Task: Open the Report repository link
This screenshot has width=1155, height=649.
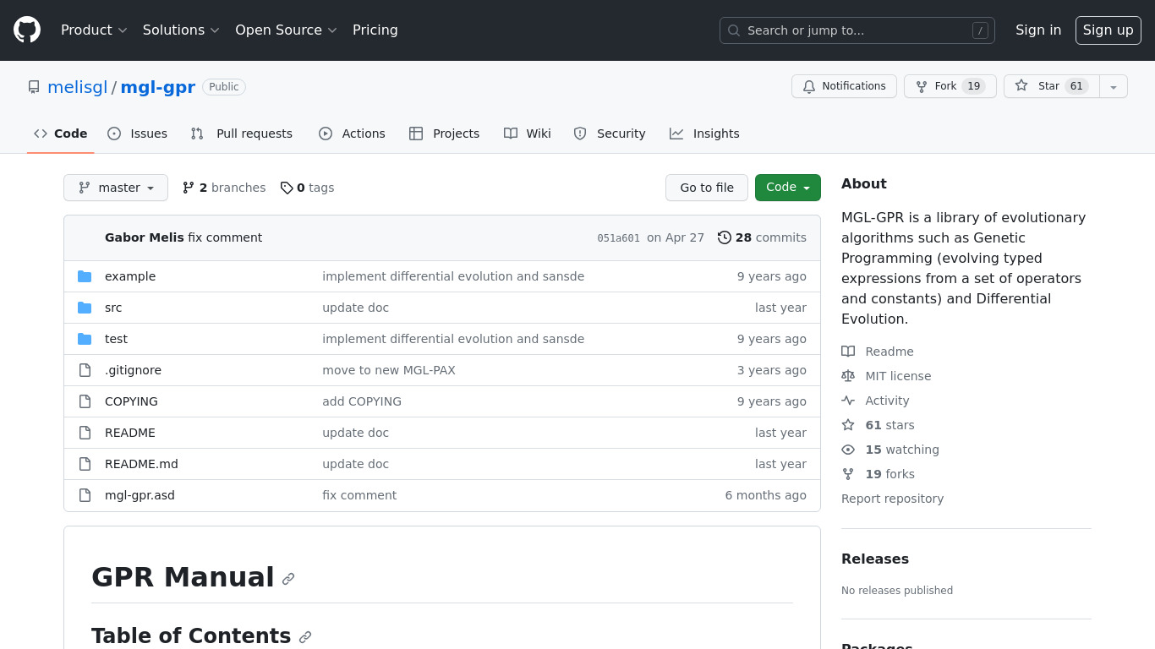Action: click(892, 499)
